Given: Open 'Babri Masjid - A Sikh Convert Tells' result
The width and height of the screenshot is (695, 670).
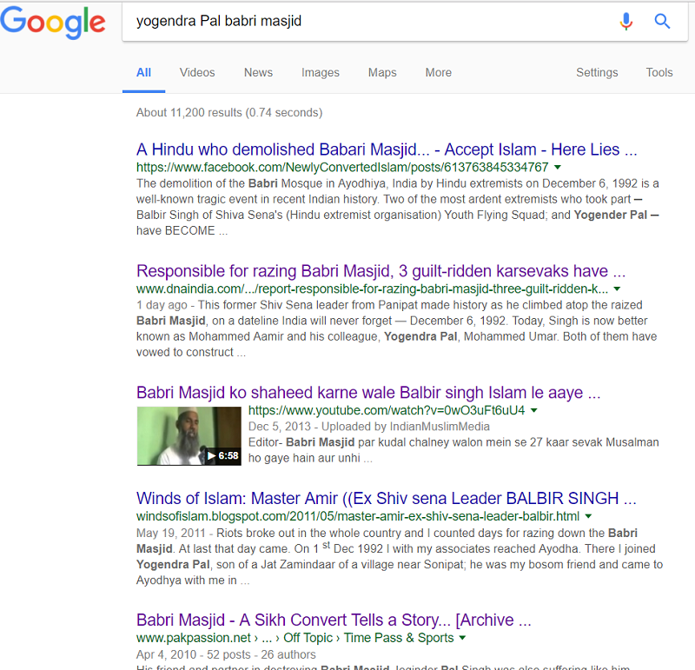Looking at the screenshot, I should pos(334,620).
